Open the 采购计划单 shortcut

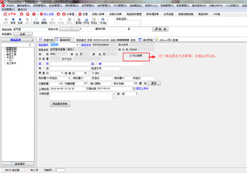[x=116, y=14]
